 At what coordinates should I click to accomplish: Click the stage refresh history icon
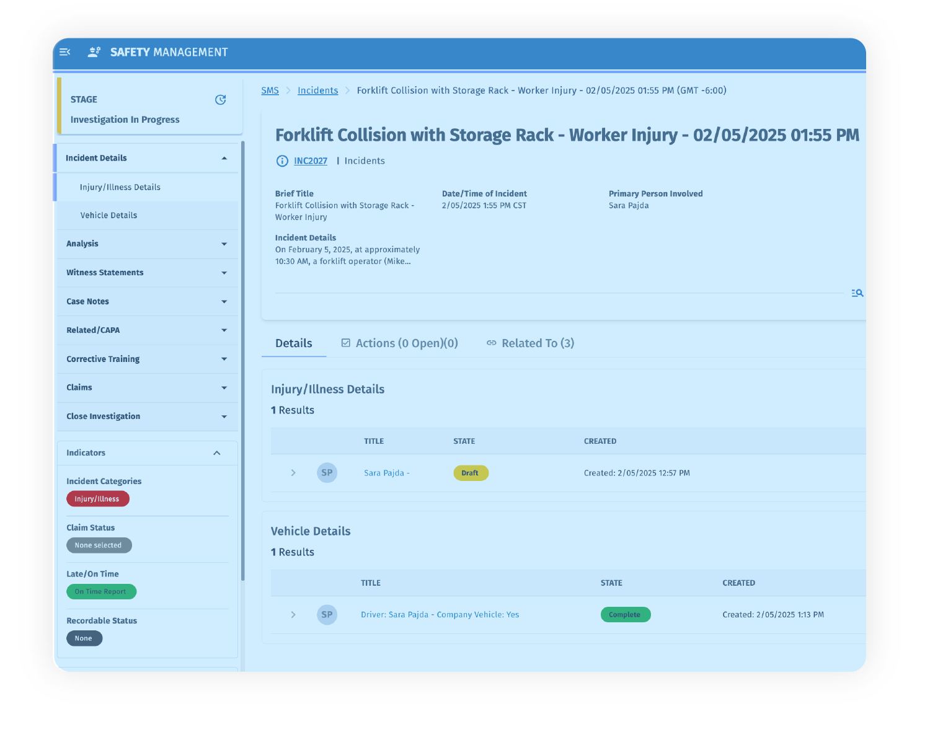point(220,100)
